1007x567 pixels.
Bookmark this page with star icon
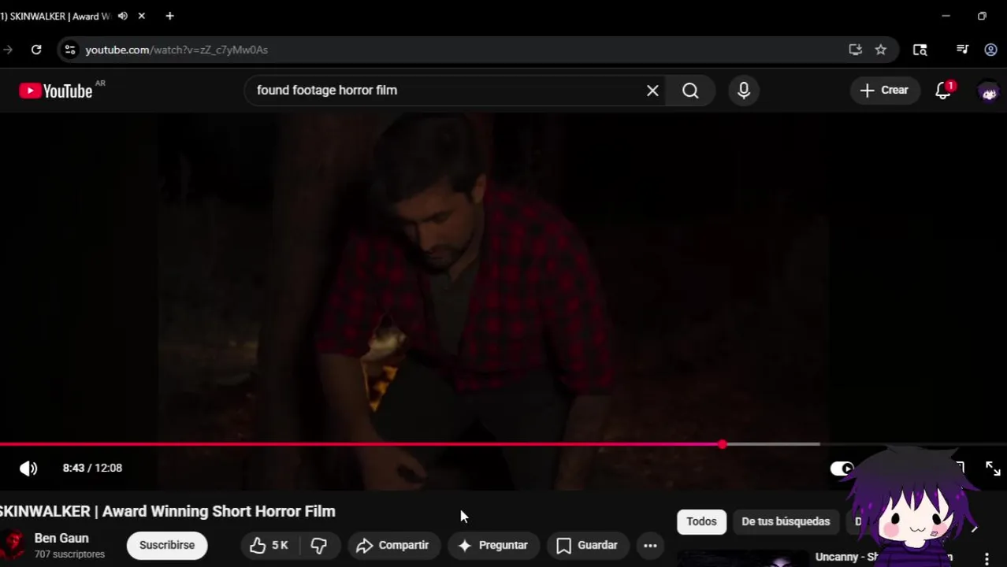[x=881, y=50]
